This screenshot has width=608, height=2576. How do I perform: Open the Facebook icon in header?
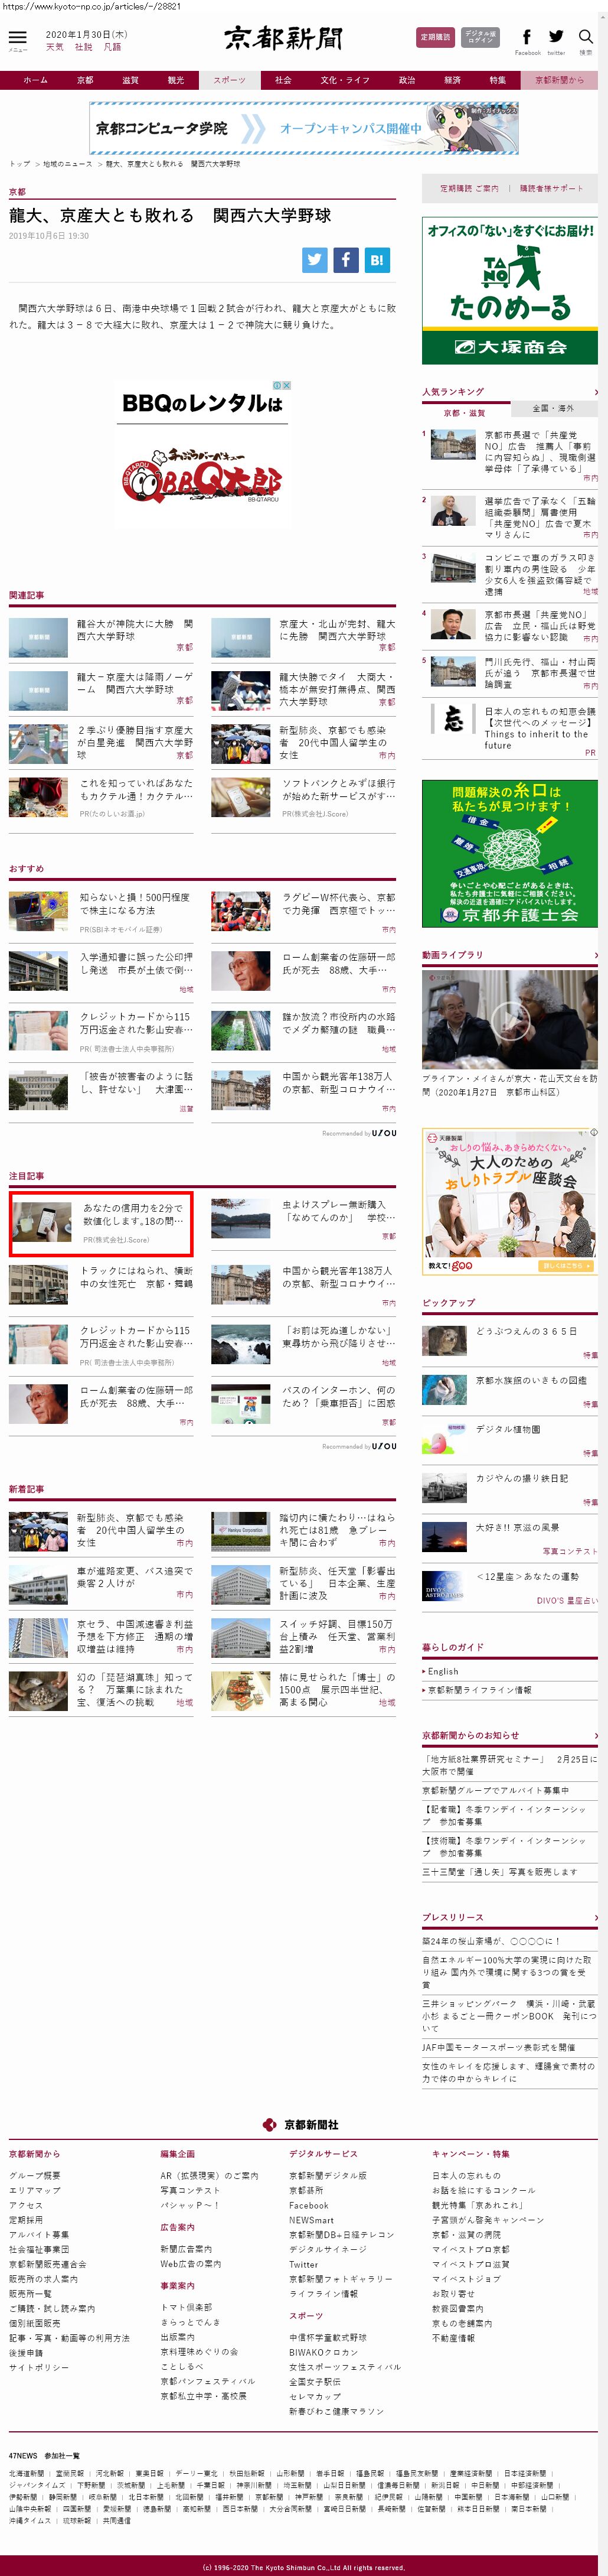(x=527, y=37)
